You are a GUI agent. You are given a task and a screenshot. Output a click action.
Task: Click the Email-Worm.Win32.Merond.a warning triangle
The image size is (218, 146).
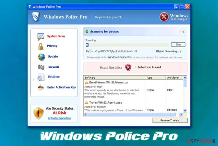87,82
